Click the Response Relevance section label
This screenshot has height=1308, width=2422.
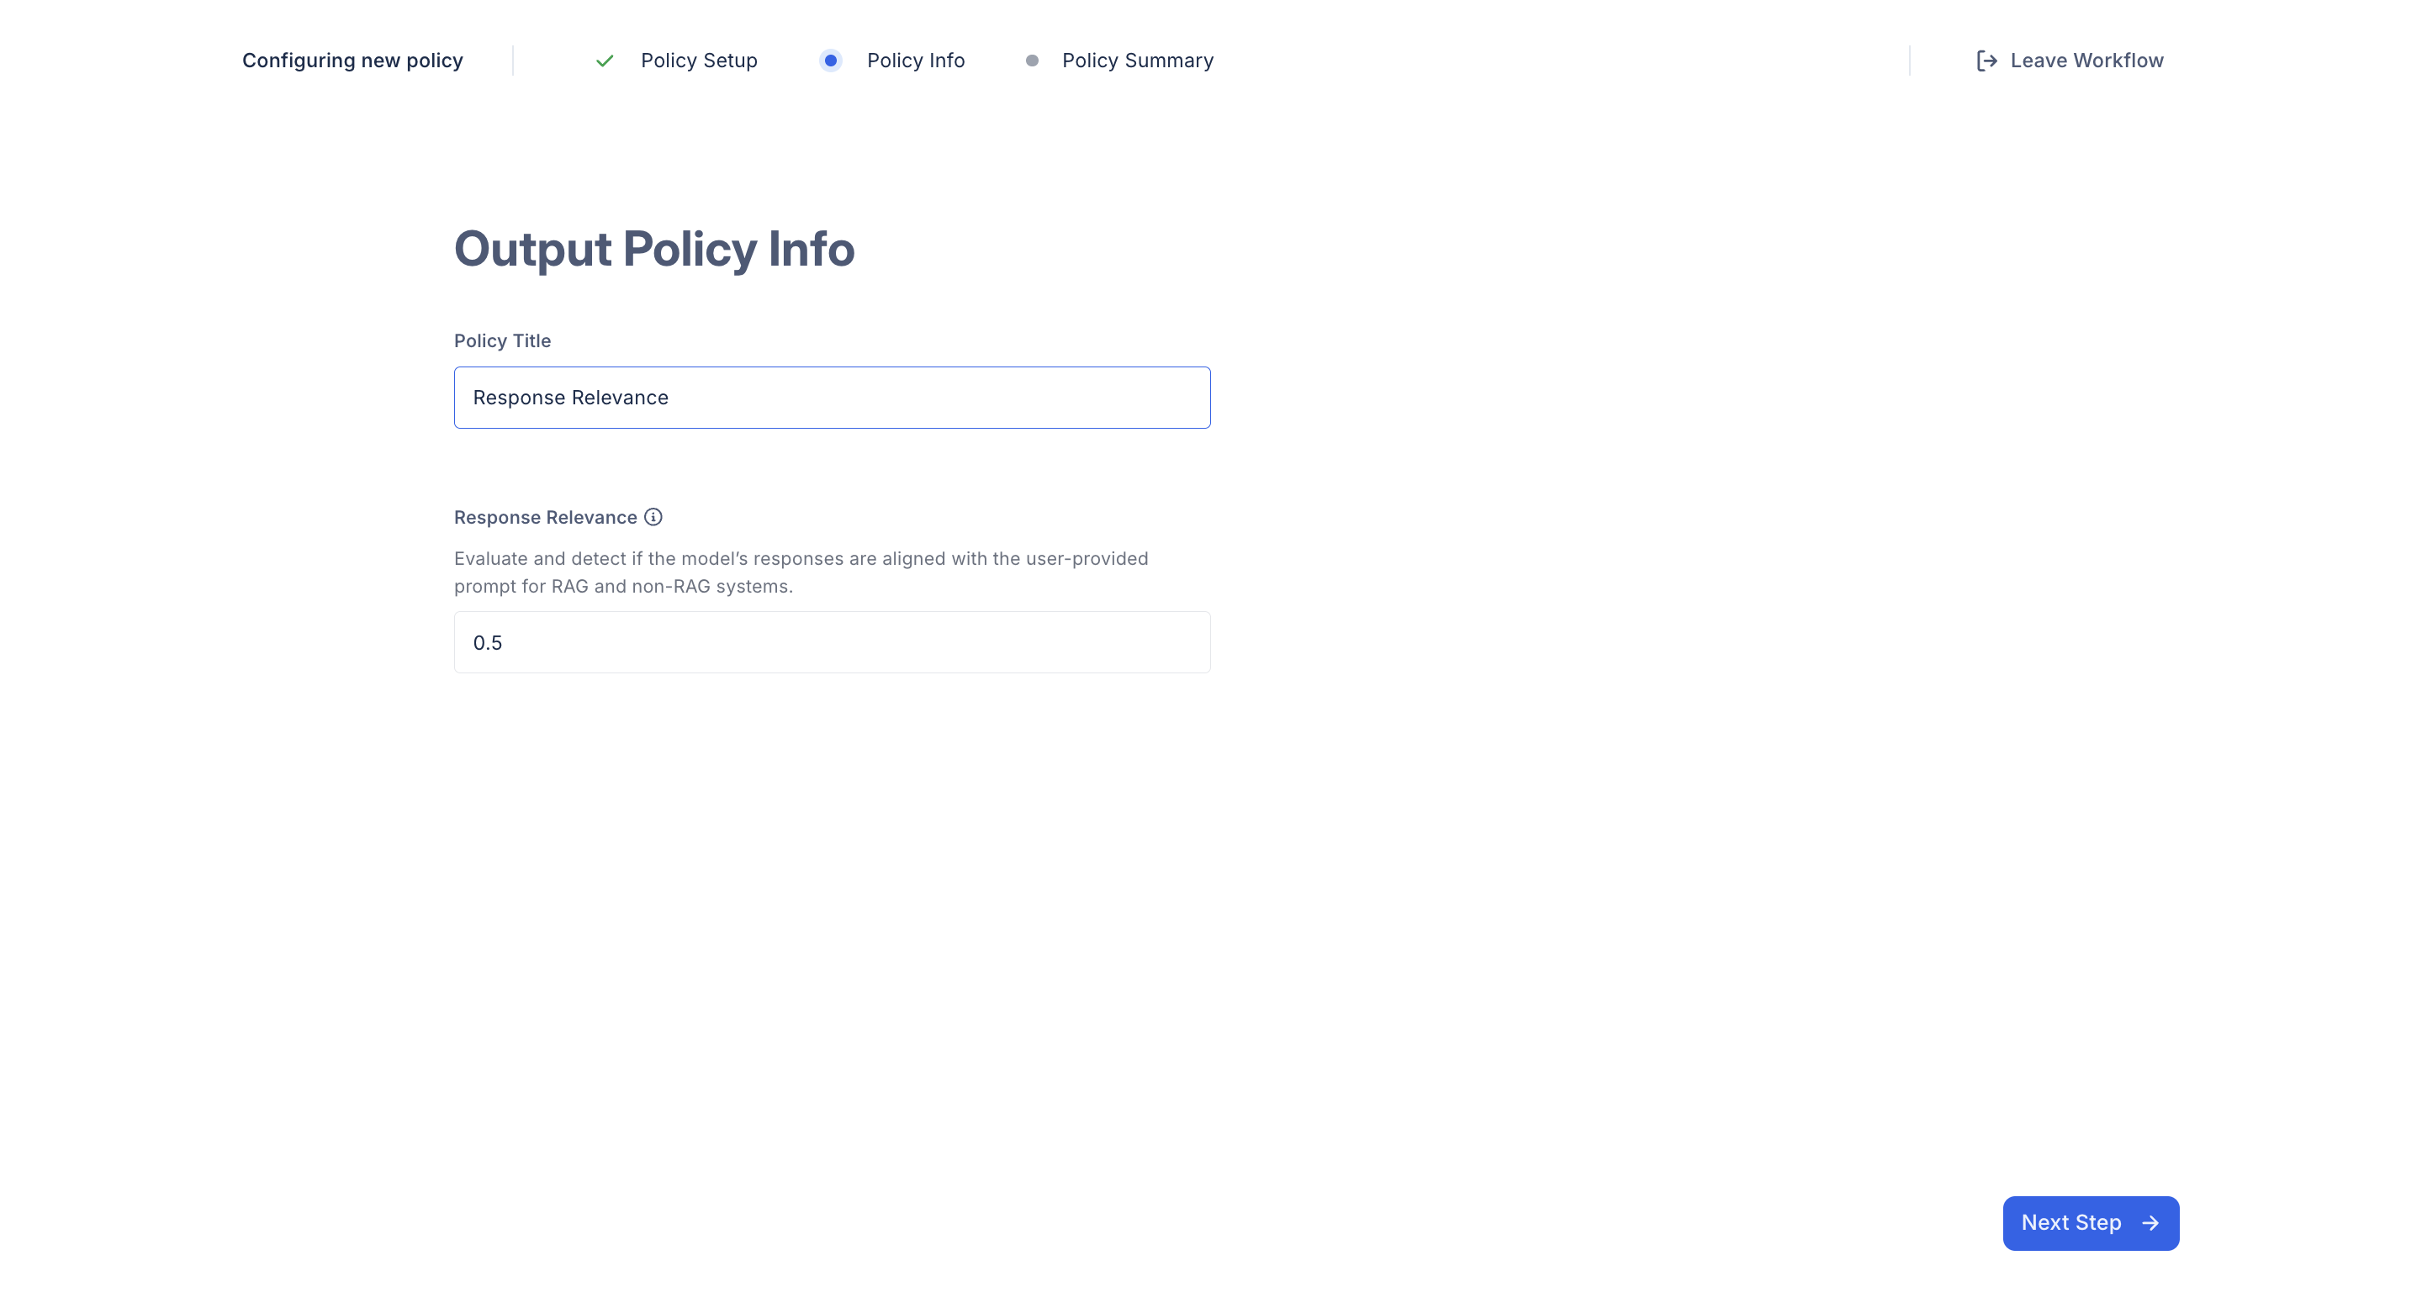click(545, 518)
